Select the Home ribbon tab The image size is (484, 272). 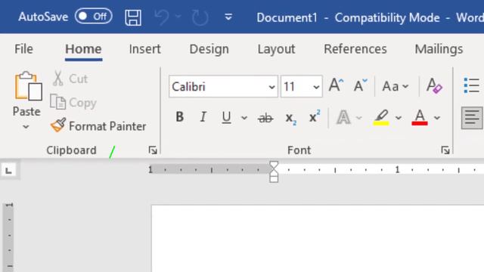pos(83,49)
